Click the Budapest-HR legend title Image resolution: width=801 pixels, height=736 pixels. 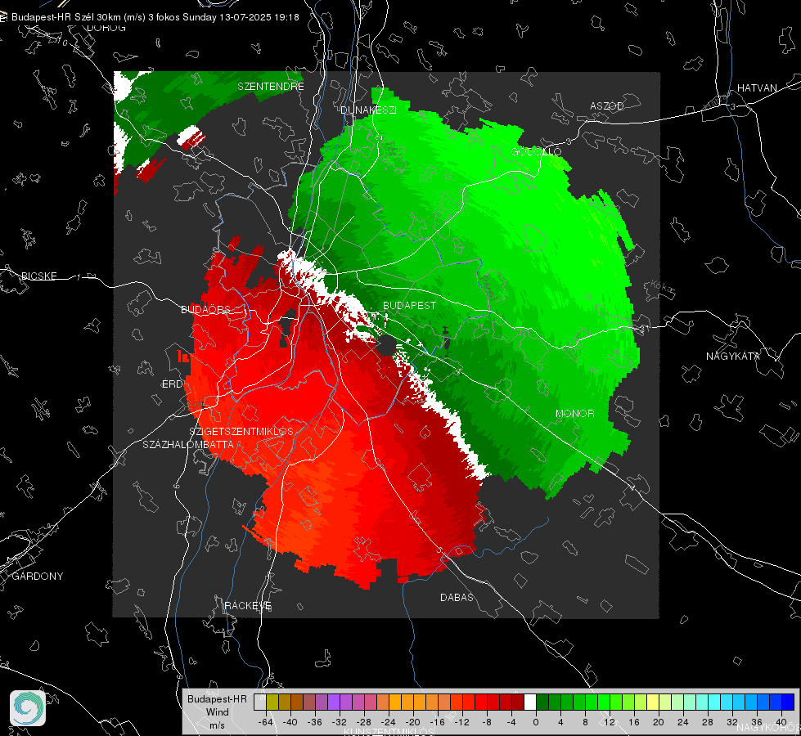click(x=217, y=699)
